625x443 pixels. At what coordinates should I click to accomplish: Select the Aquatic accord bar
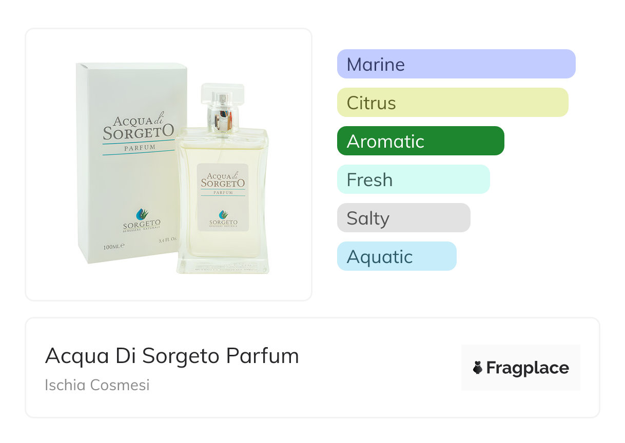(x=396, y=256)
